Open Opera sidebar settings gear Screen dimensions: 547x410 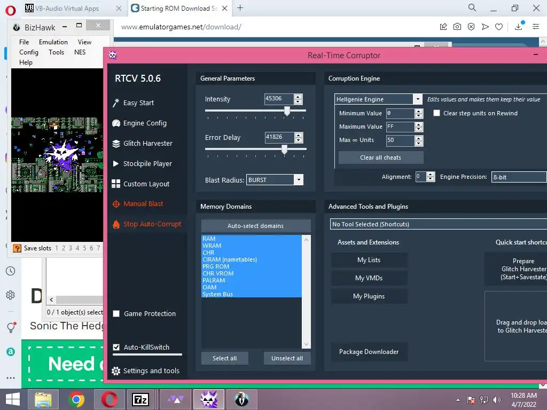point(11,295)
